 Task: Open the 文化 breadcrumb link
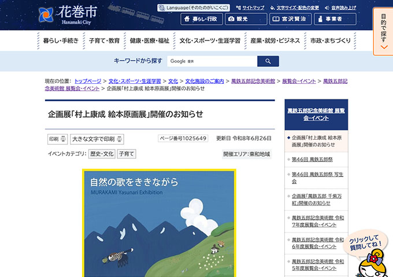pos(173,81)
